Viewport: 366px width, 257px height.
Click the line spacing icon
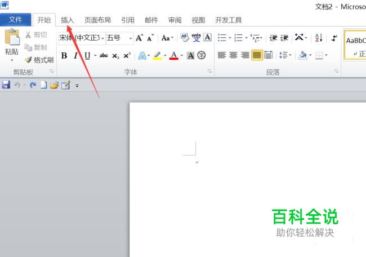click(283, 55)
